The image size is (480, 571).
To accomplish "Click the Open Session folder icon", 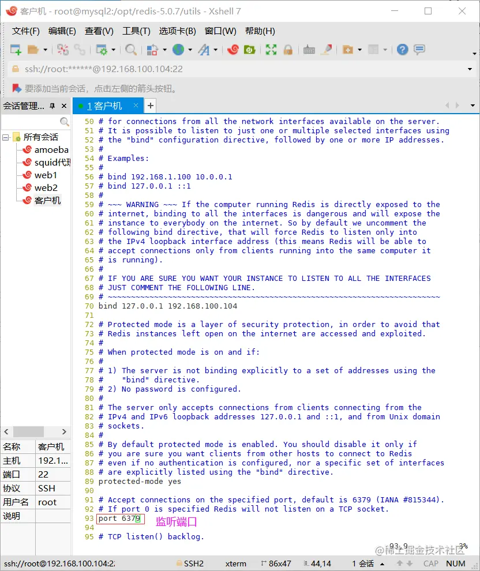I will 33,50.
